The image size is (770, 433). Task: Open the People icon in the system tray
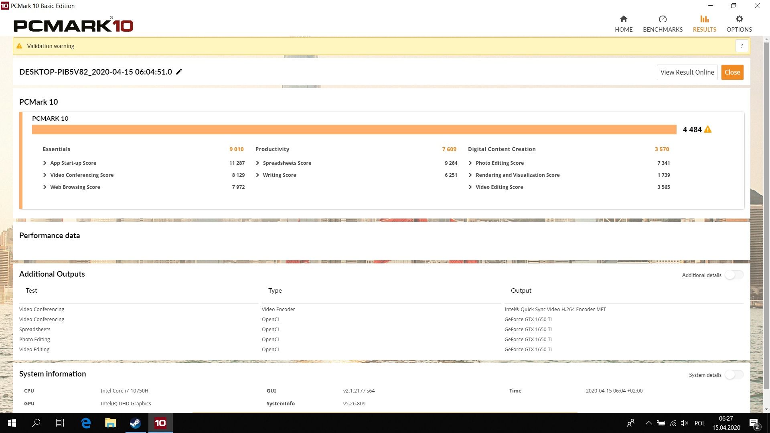[x=631, y=423]
